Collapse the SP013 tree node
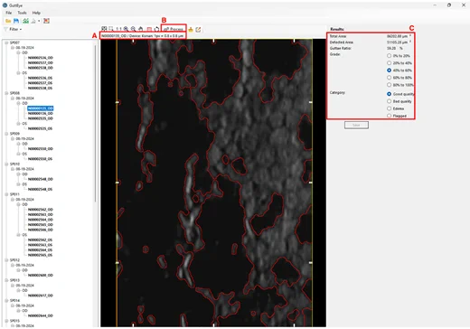The width and height of the screenshot is (470, 329). 6,280
